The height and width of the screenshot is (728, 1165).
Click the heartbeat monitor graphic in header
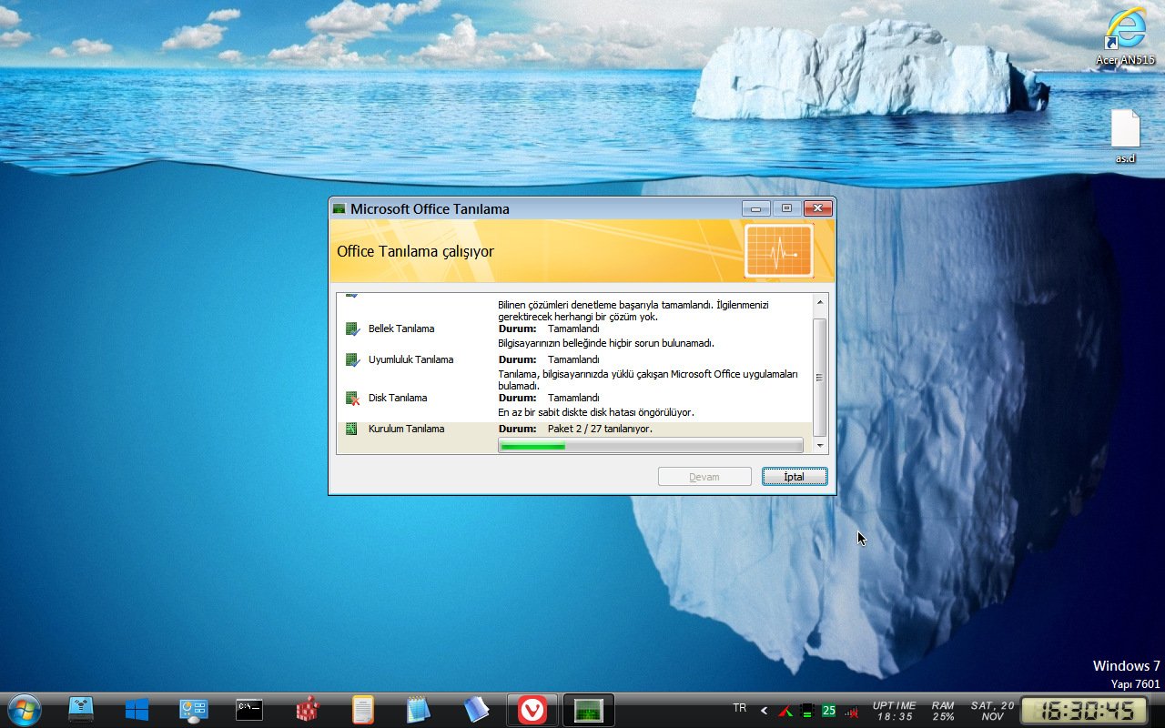[778, 250]
